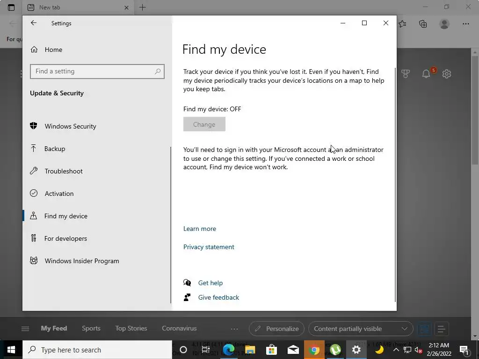Open the Home settings page
Screen dimensions: 479x359
[53, 50]
